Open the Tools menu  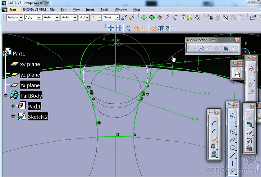tap(104, 10)
